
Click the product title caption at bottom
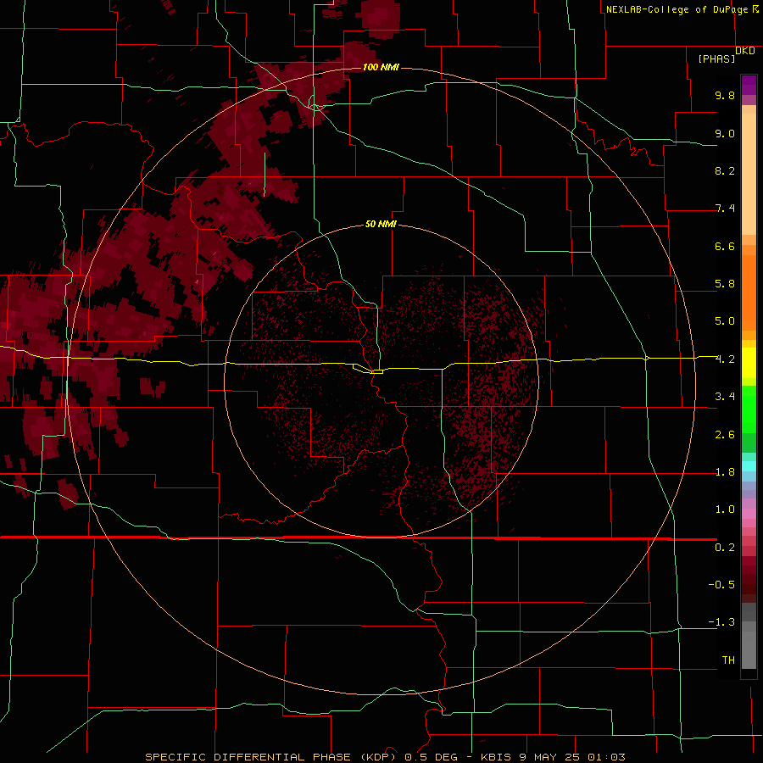click(x=385, y=757)
